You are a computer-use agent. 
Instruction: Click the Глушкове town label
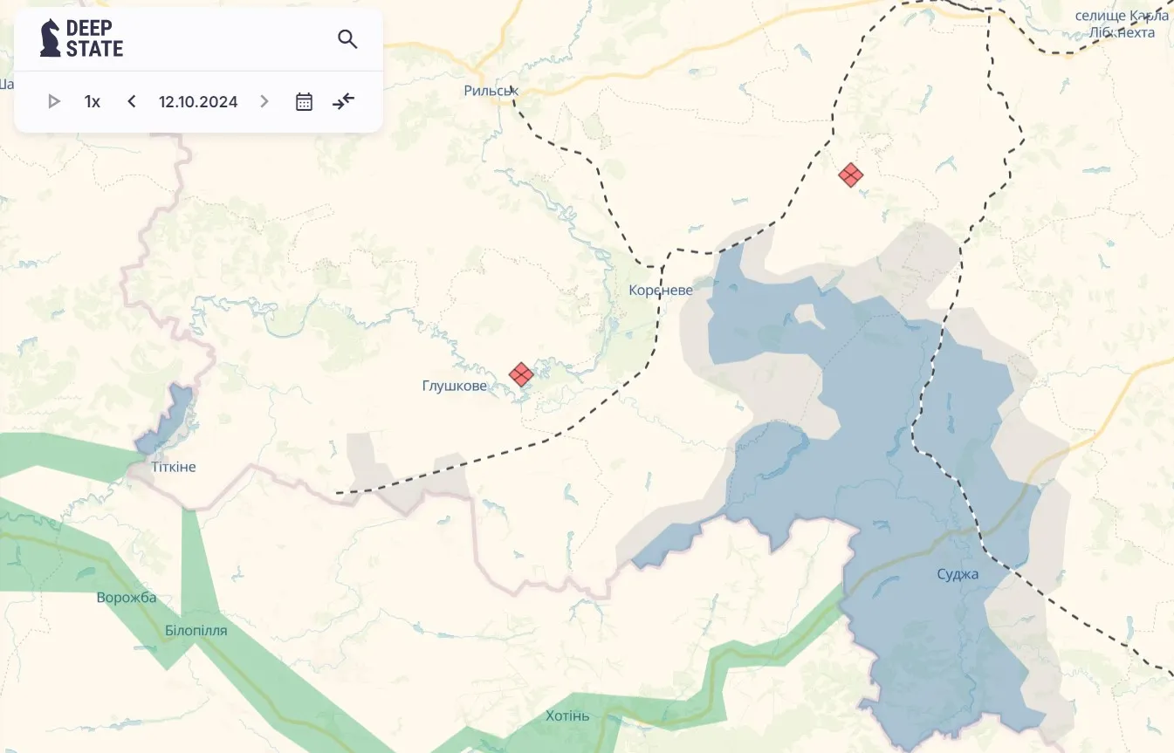(455, 386)
